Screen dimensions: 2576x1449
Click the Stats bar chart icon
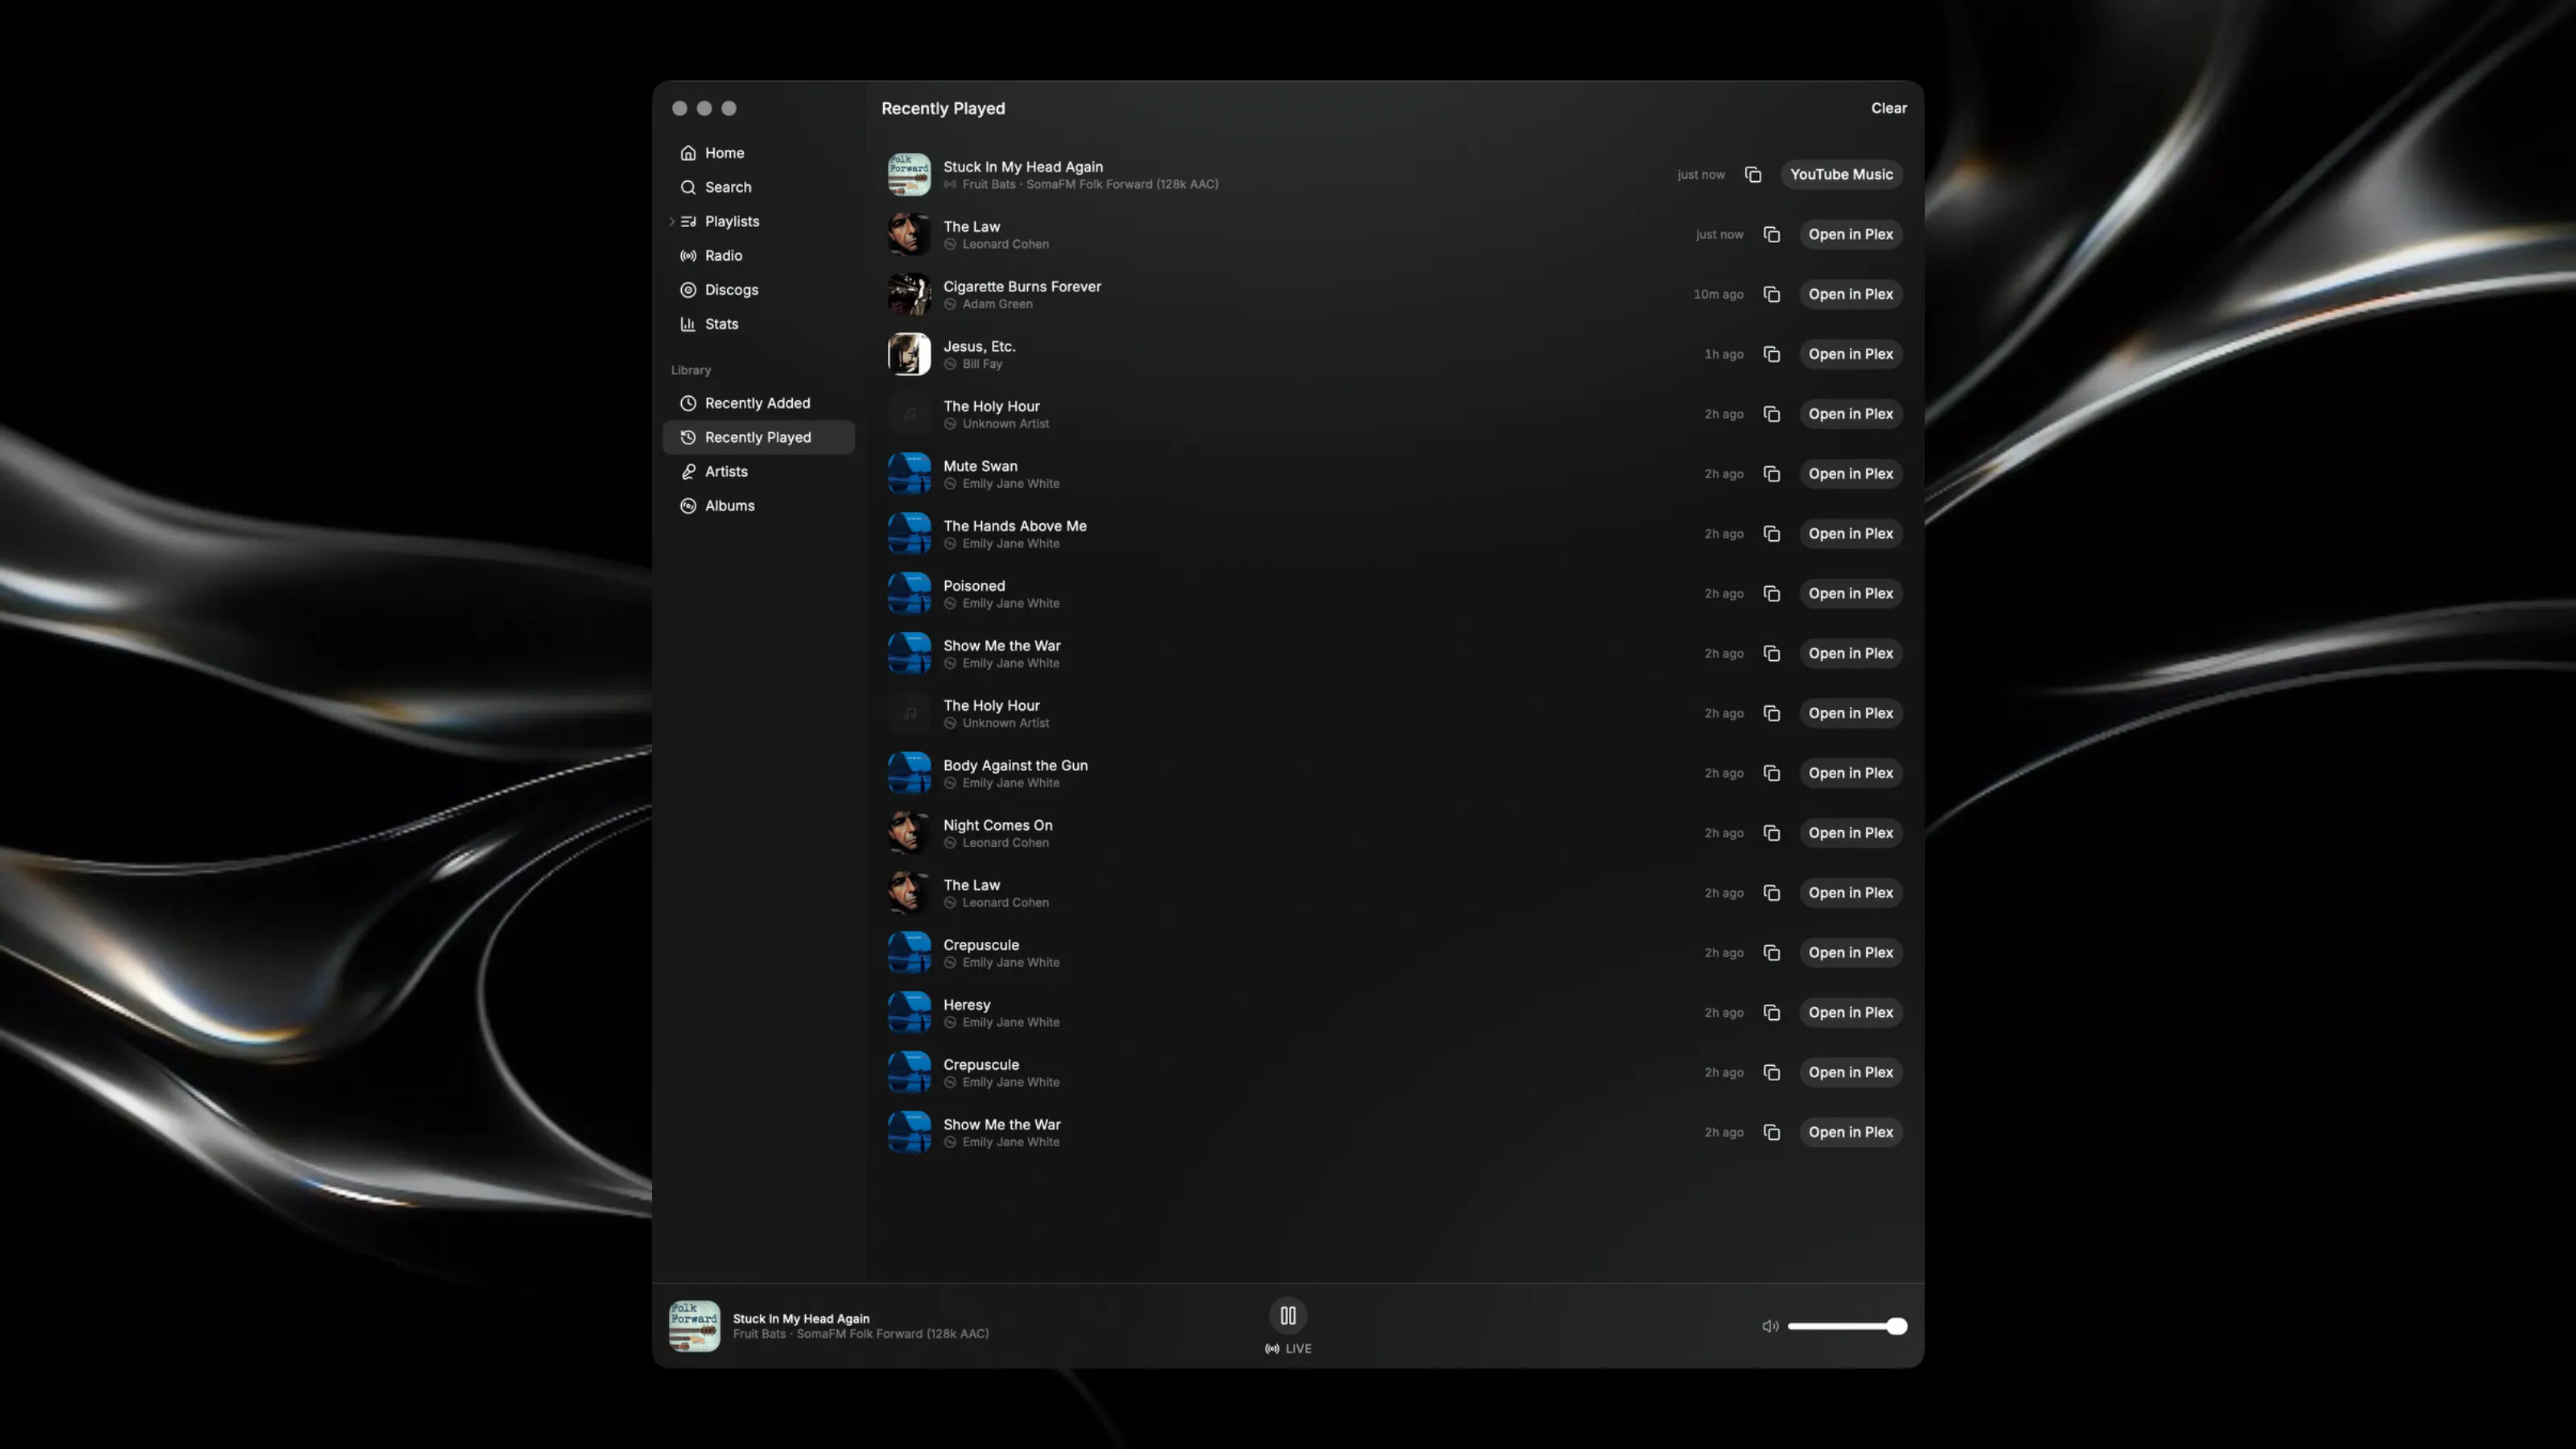pyautogui.click(x=688, y=324)
